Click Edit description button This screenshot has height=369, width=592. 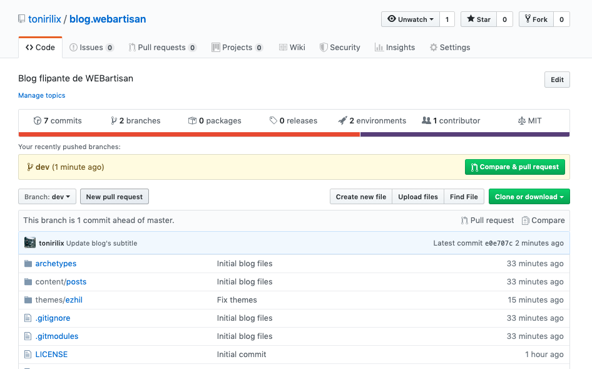(x=557, y=80)
